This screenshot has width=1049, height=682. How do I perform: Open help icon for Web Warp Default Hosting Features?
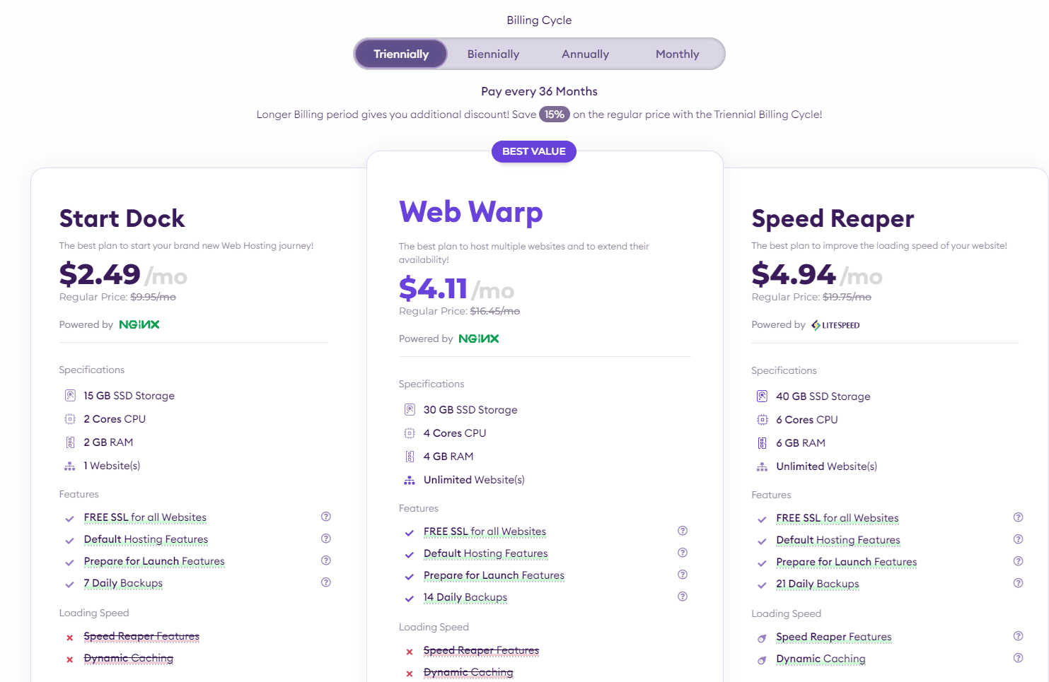[x=683, y=553]
